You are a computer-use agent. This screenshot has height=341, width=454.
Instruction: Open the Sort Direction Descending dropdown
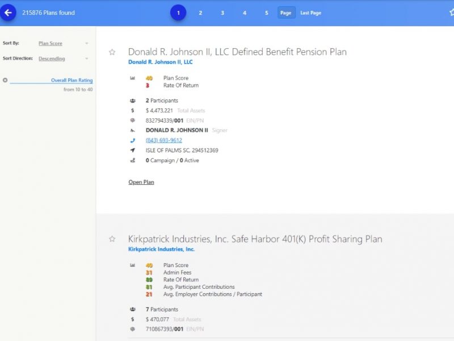[x=63, y=59]
